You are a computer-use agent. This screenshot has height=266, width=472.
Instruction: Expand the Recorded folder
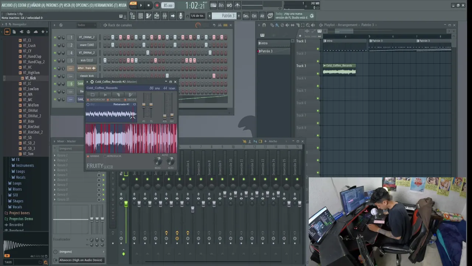16,225
